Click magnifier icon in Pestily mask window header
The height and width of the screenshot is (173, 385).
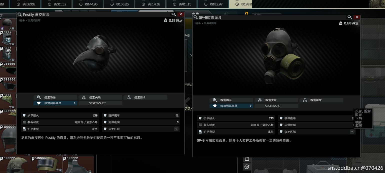[x=174, y=14]
